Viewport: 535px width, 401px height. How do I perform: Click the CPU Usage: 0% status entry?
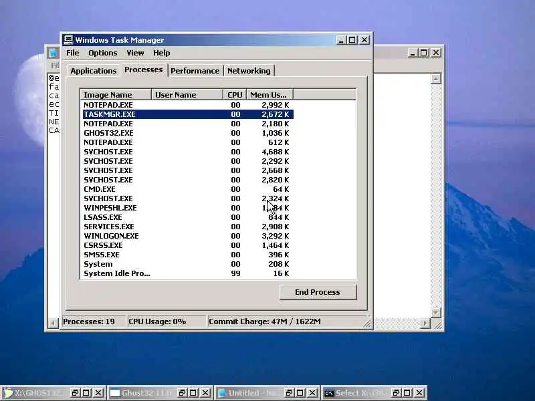tap(167, 321)
